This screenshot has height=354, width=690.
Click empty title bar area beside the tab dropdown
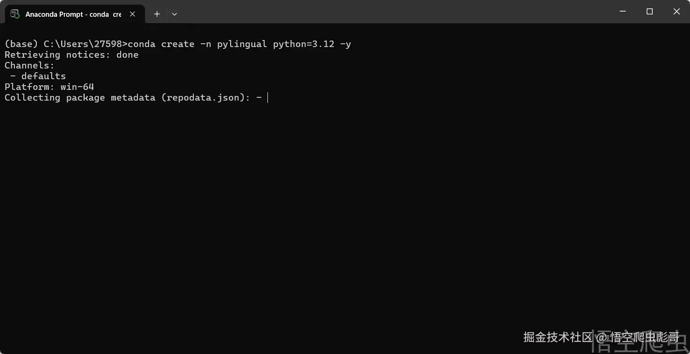[x=373, y=12]
